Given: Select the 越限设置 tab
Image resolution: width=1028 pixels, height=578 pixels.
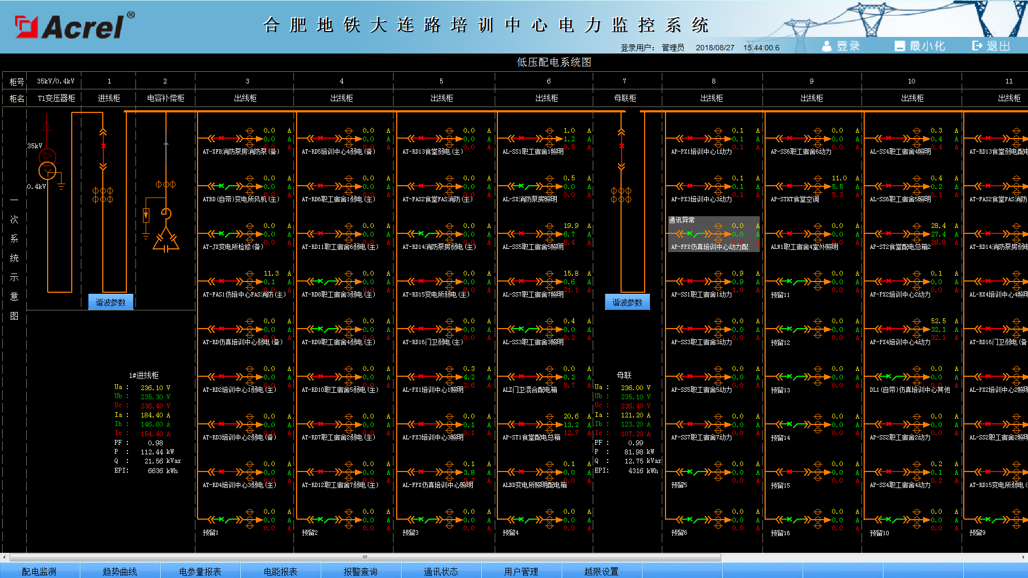Looking at the screenshot, I should pos(602,571).
